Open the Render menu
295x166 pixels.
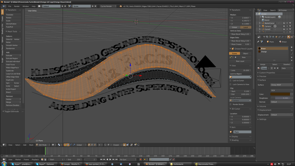pyautogui.click(x=17, y=6)
